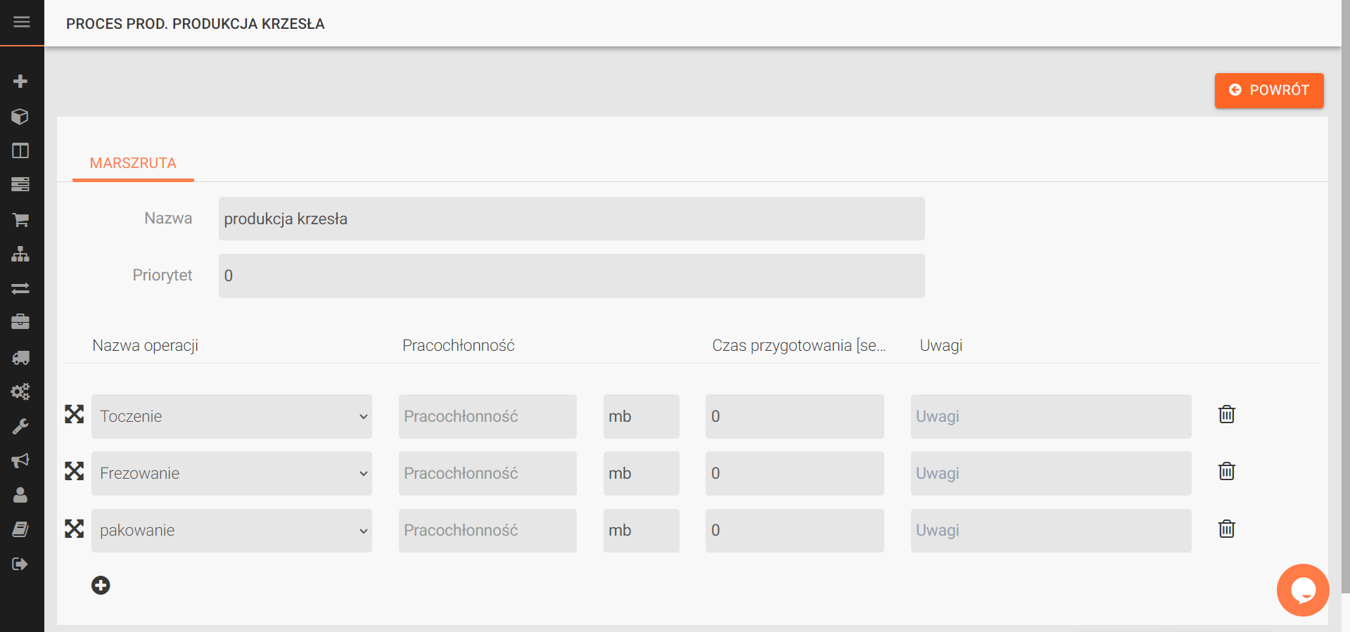Expand the Toczenie operation dropdown
The height and width of the screenshot is (632, 1350).
click(x=231, y=416)
